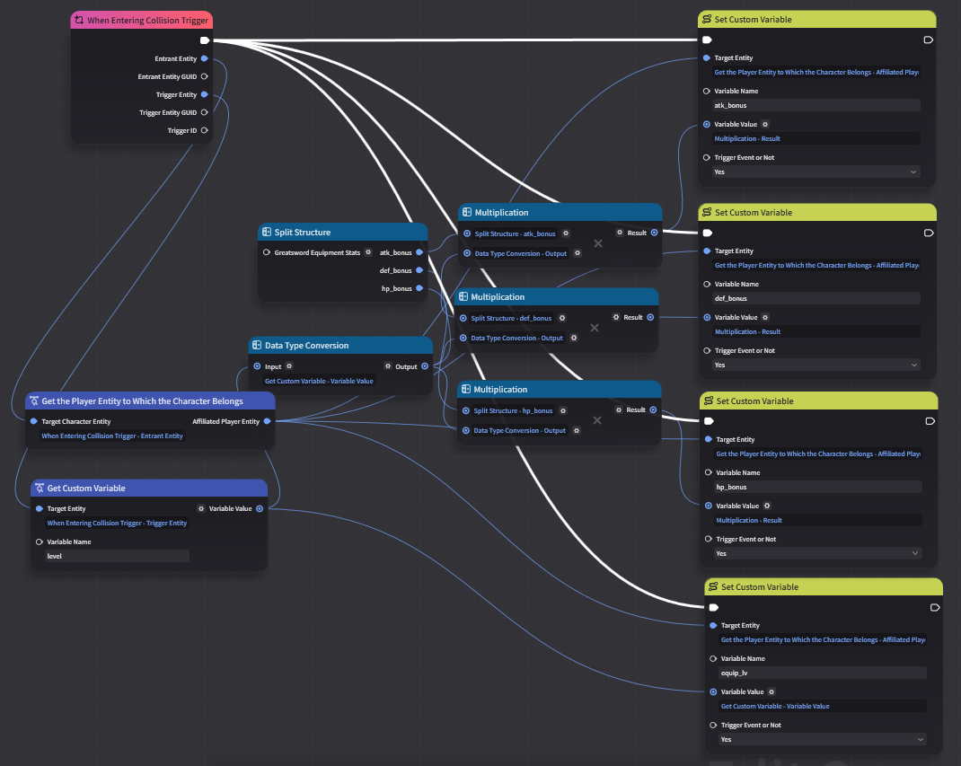Click the Split Structure hp_bonus output pin
The image size is (961, 766).
[x=419, y=288]
